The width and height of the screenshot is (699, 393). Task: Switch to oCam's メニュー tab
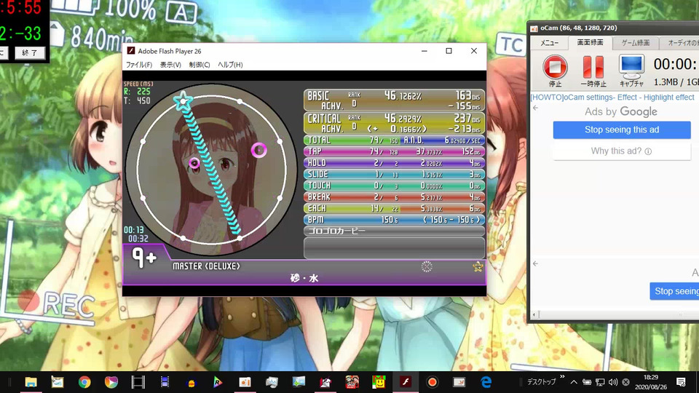point(549,43)
